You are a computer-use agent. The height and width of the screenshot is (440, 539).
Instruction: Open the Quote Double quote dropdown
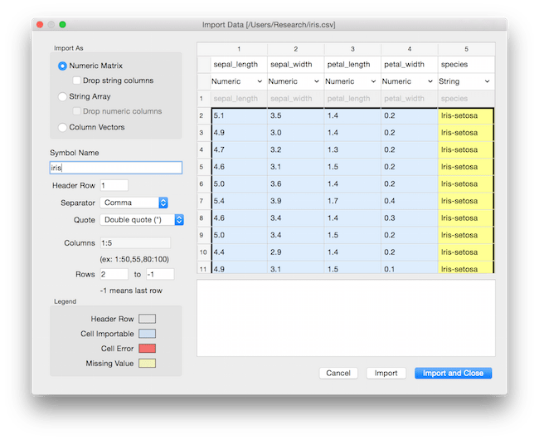(142, 219)
